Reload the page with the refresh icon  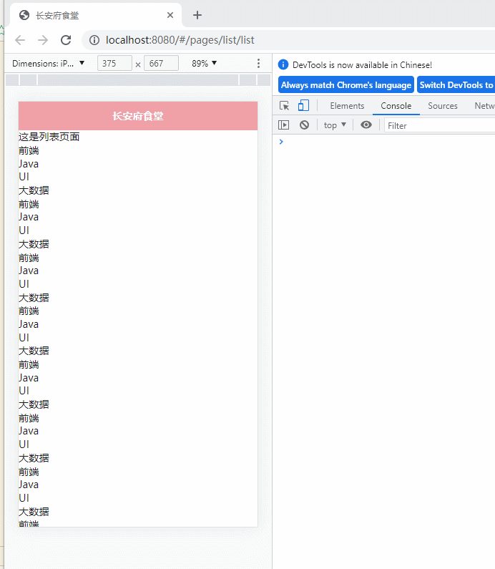pos(66,40)
